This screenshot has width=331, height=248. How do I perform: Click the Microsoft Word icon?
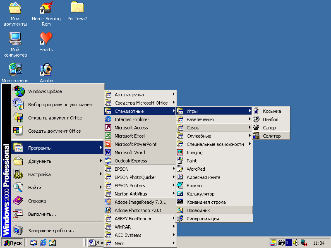coord(108,152)
